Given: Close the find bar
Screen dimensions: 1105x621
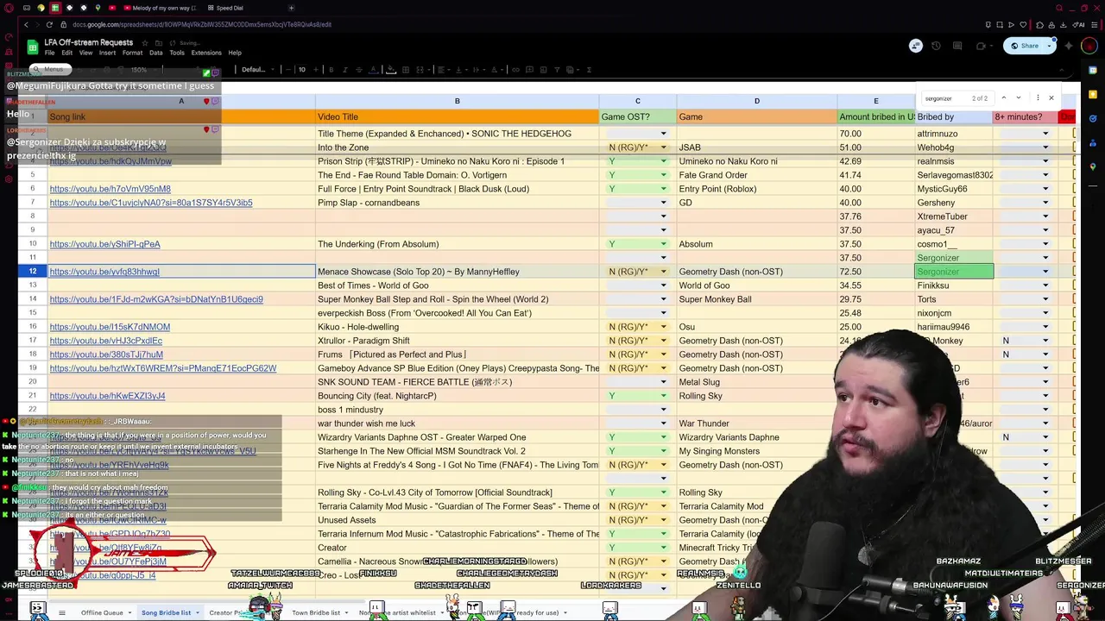Looking at the screenshot, I should point(1051,98).
